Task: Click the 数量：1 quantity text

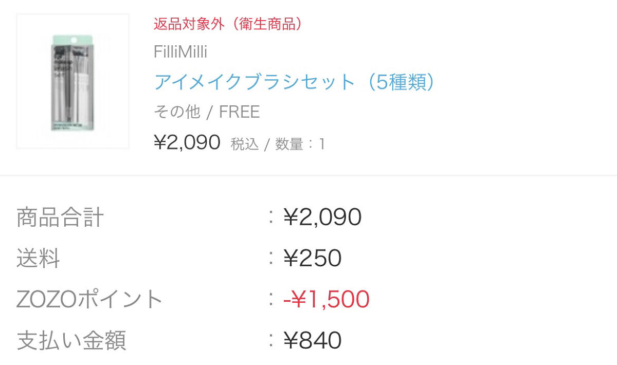Action: coord(300,144)
